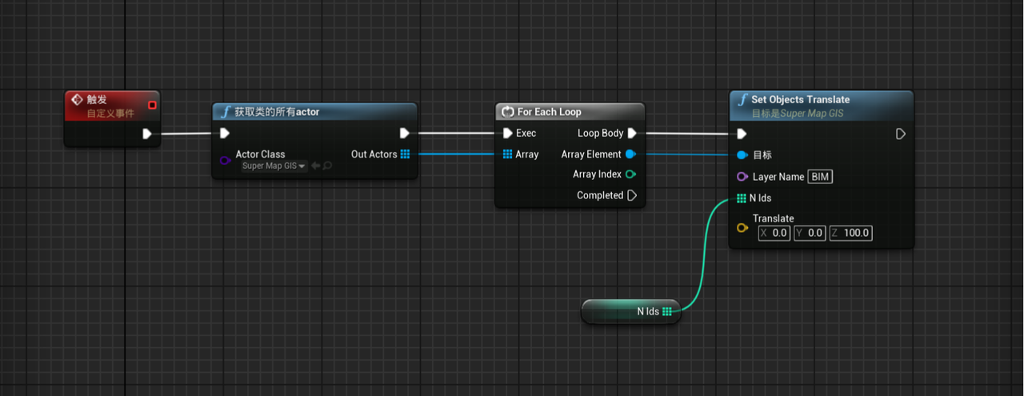Open the Super Map GIS class dropdown
This screenshot has height=396, width=1024.
274,166
